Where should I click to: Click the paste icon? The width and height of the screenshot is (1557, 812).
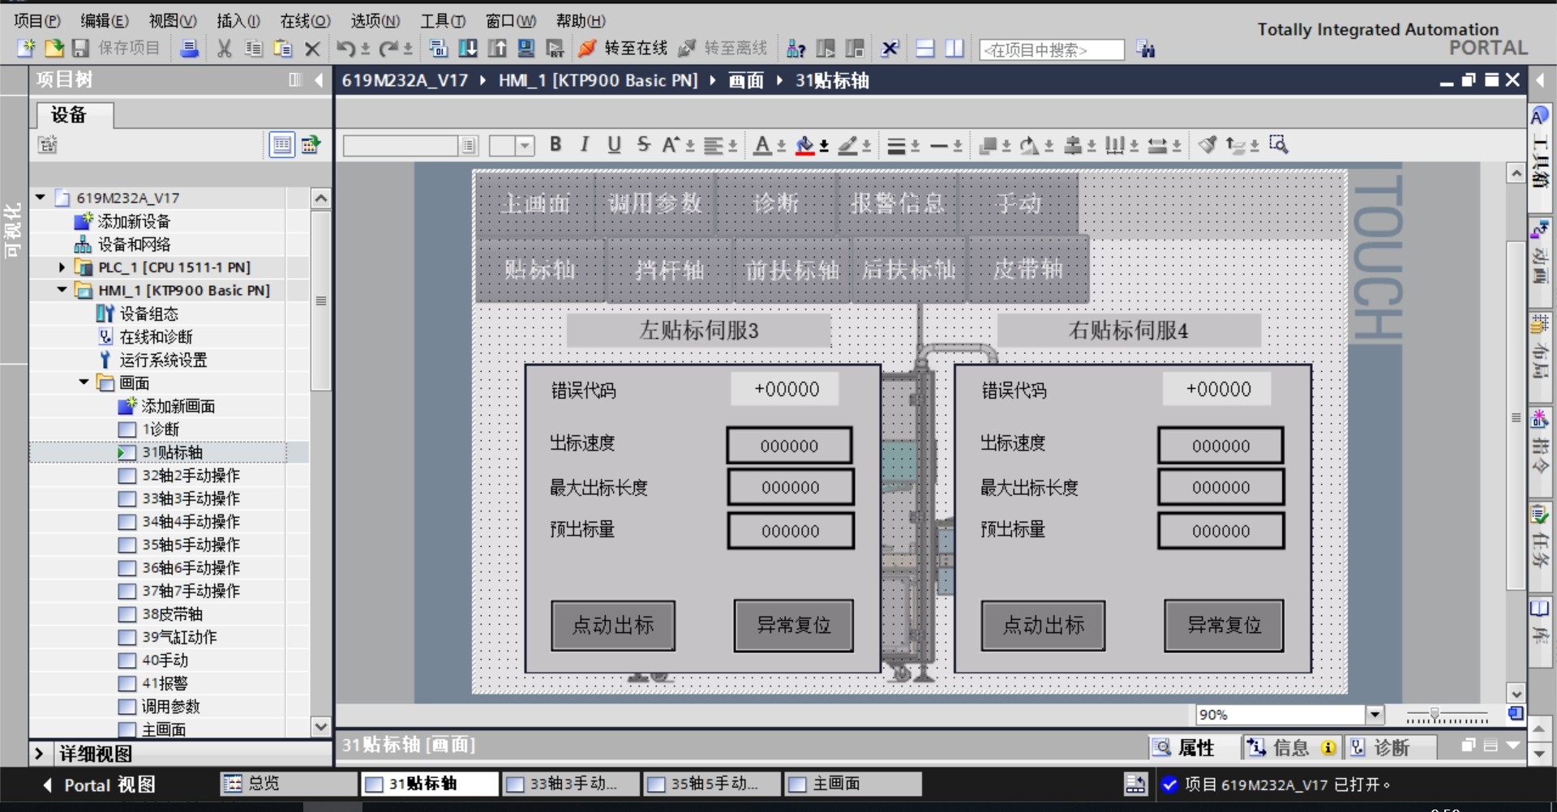coord(282,49)
